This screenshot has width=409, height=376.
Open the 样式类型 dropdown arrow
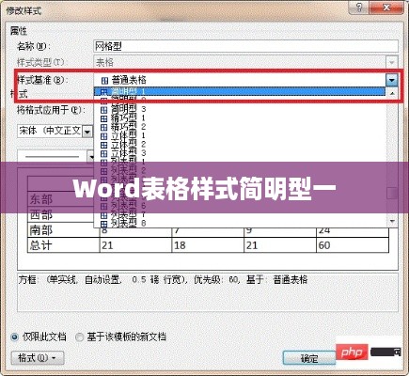pos(392,62)
